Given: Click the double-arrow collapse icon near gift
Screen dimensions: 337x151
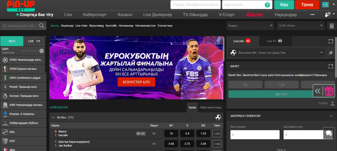Looking at the screenshot, I should (318, 91).
